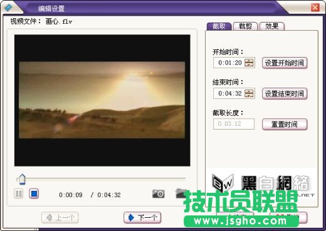Click the 设置结束时间 button

click(285, 93)
